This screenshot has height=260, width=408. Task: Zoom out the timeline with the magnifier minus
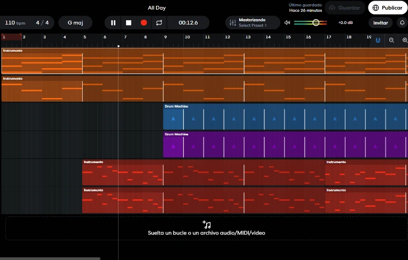tap(391, 40)
